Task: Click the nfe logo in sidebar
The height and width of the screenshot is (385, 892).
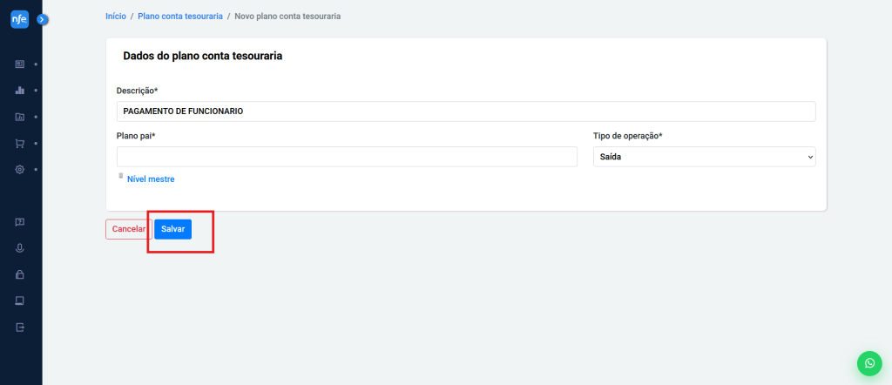Action: [x=19, y=18]
